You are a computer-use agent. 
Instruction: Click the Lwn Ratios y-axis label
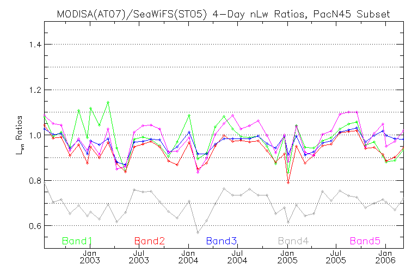click(x=20, y=135)
